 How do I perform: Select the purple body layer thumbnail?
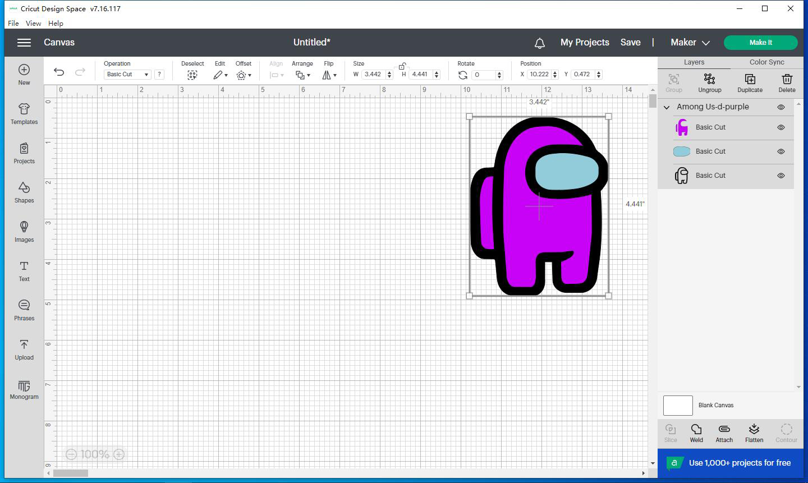click(682, 127)
